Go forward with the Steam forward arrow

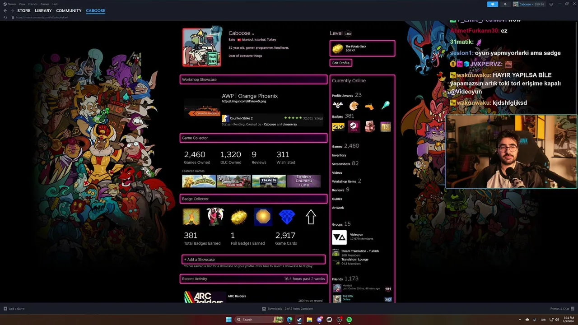tap(12, 10)
